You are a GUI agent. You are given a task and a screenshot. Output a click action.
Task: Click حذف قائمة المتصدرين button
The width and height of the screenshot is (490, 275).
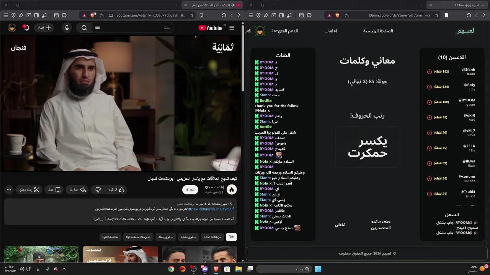tap(381, 225)
